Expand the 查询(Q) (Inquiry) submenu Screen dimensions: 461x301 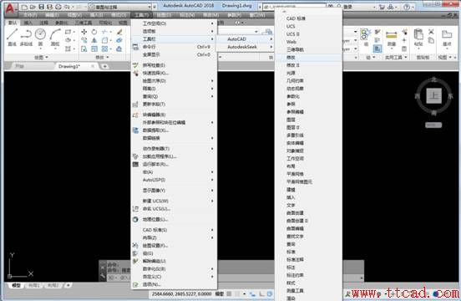coord(174,96)
